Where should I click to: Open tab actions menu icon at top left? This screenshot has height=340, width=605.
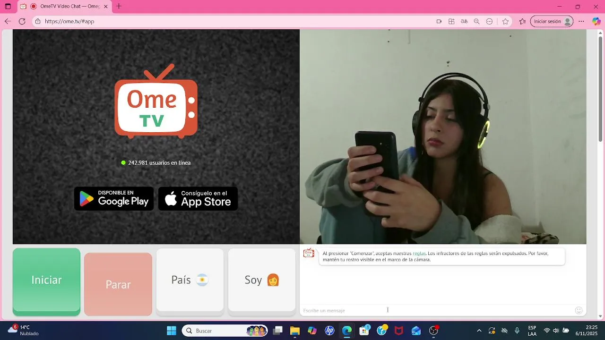(x=8, y=6)
